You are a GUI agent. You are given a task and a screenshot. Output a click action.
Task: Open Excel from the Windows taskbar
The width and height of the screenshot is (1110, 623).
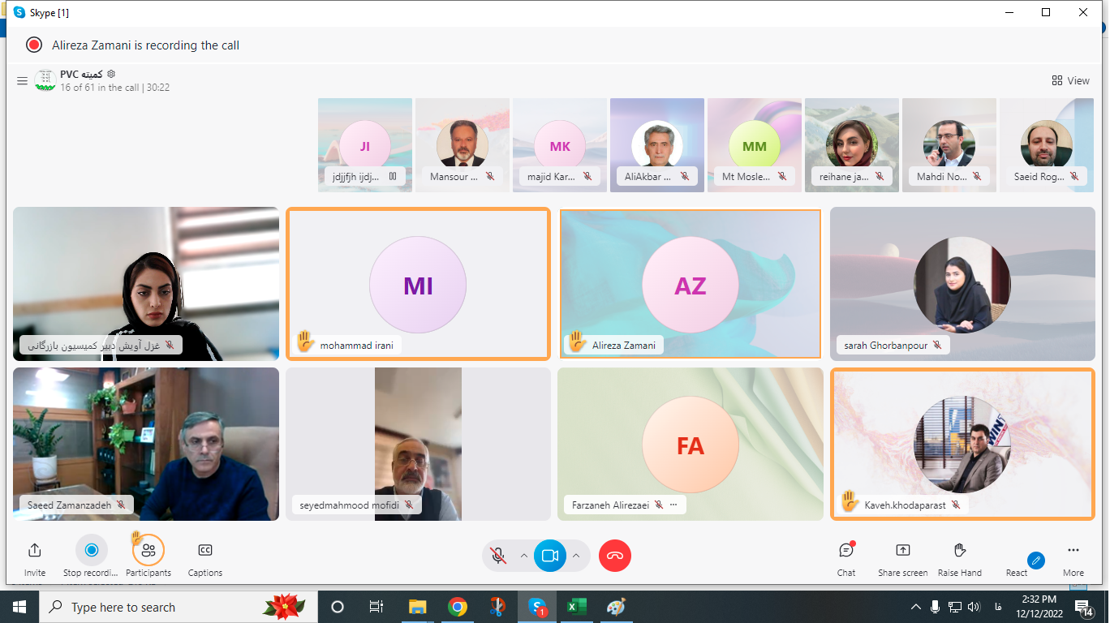[576, 607]
